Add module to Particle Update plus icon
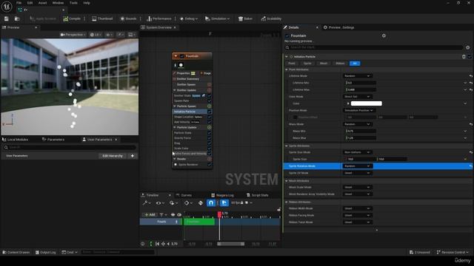 coord(209,127)
